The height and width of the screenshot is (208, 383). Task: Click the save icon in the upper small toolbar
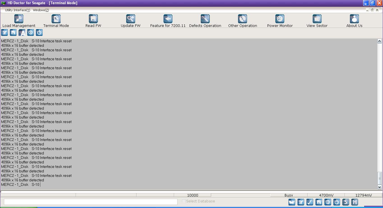pyautogui.click(x=13, y=33)
